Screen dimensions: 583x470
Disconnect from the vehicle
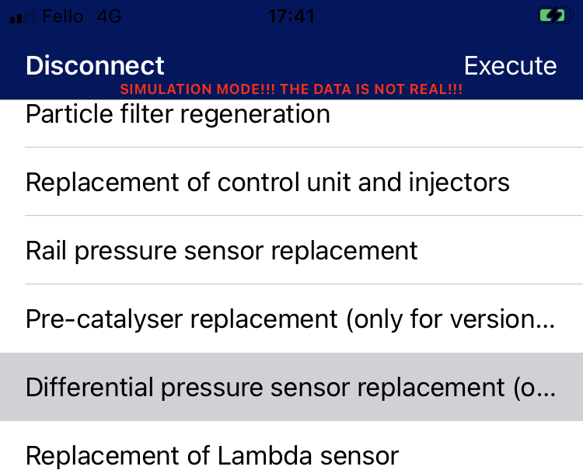95,65
